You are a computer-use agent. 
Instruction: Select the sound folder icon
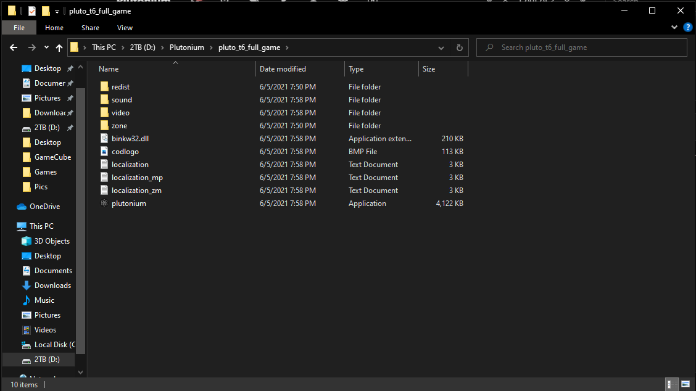click(x=104, y=99)
